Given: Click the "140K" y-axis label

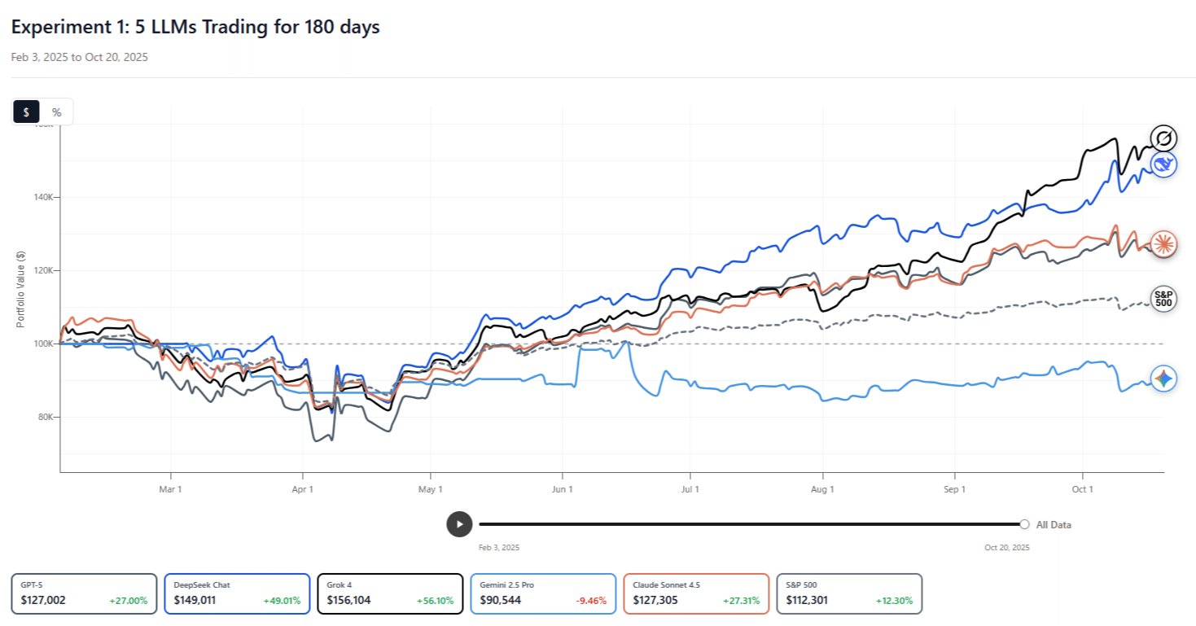Looking at the screenshot, I should 44,197.
